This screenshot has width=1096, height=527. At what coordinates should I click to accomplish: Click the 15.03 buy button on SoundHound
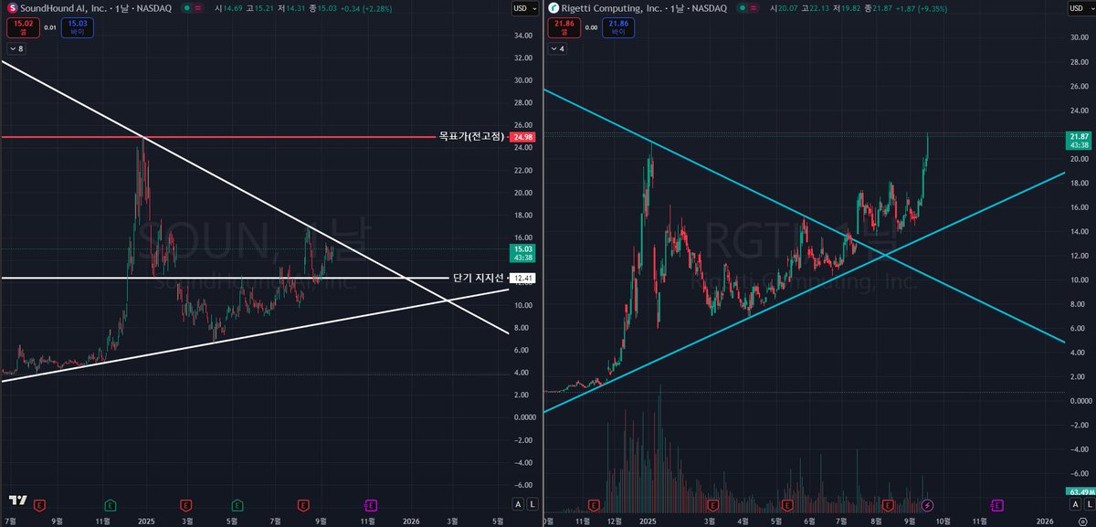(79, 26)
